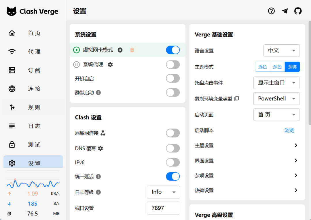Open the 启动页面 dropdown showing 首页
This screenshot has height=220, width=311.
276,115
